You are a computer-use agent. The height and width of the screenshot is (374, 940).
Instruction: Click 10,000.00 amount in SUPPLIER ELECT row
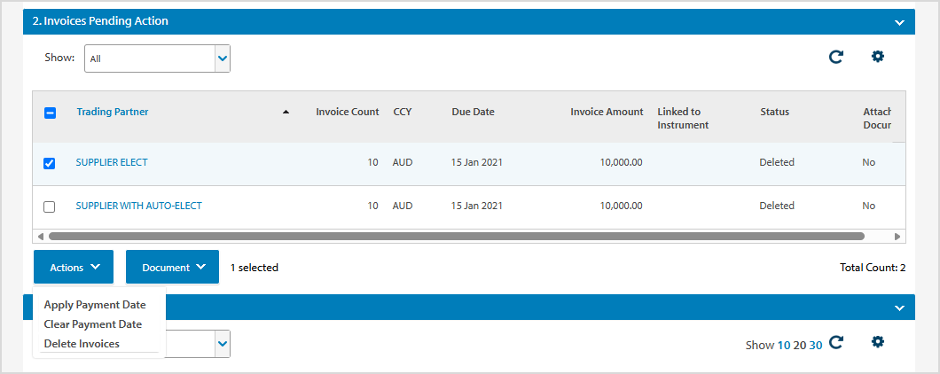621,162
